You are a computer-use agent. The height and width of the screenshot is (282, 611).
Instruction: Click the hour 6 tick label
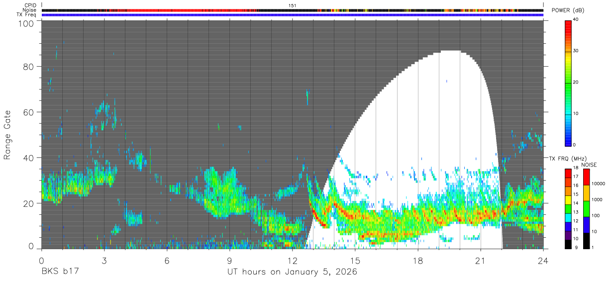(167, 261)
